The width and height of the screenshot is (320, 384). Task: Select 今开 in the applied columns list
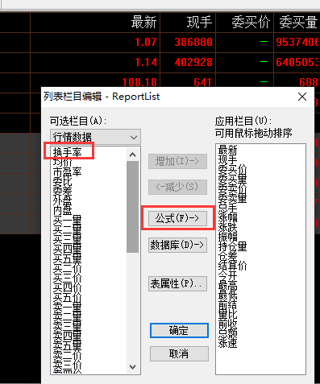(x=228, y=276)
